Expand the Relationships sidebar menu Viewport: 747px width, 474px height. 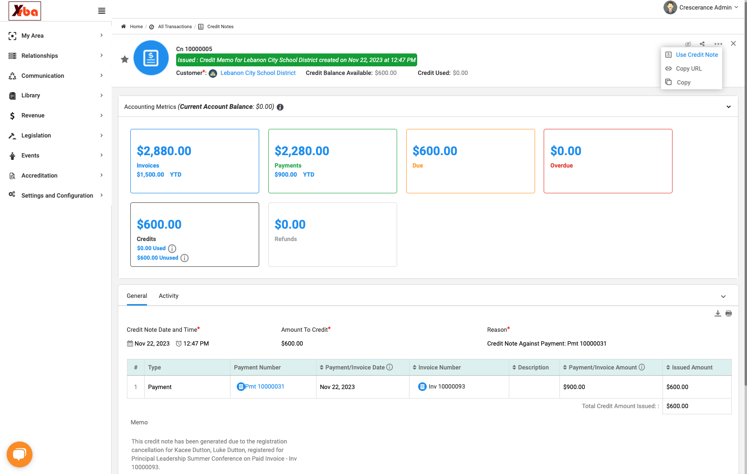click(x=56, y=56)
